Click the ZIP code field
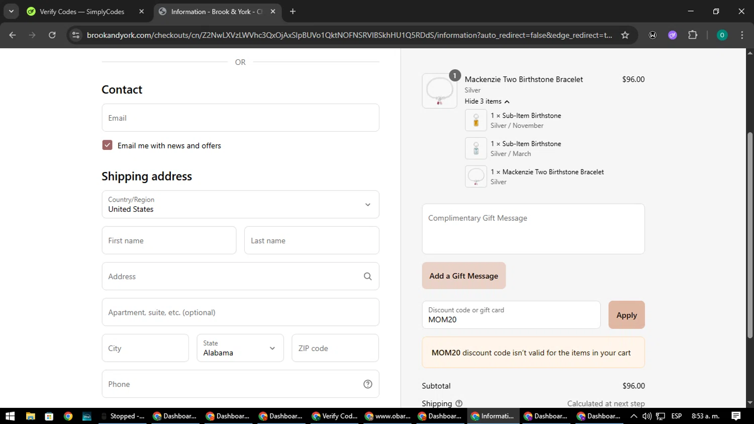 tap(335, 348)
